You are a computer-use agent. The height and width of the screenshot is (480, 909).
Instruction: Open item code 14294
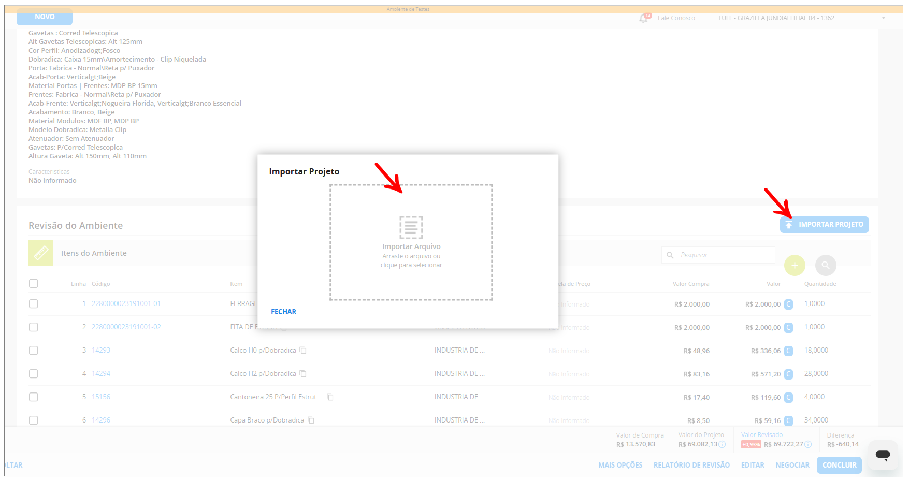point(101,374)
